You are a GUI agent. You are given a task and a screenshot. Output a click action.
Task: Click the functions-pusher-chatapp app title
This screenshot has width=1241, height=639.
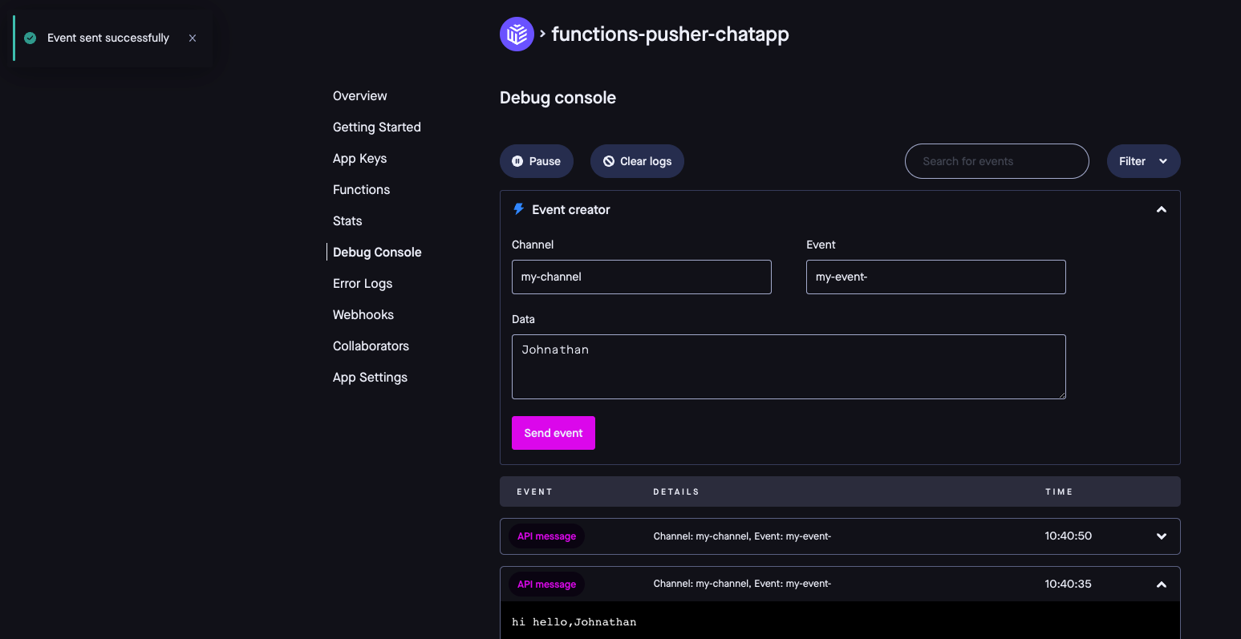[670, 34]
